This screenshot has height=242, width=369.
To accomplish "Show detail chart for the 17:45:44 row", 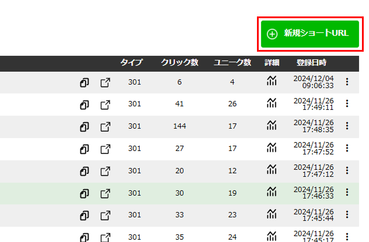I will pos(271,215).
